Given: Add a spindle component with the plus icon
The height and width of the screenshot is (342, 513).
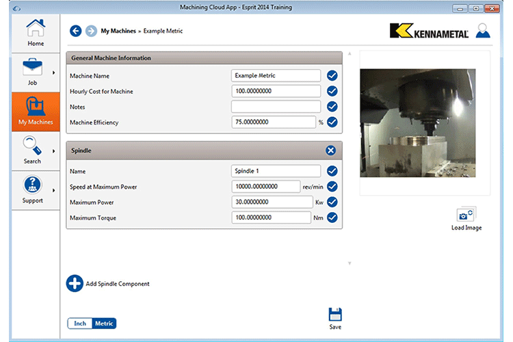Looking at the screenshot, I should (75, 283).
